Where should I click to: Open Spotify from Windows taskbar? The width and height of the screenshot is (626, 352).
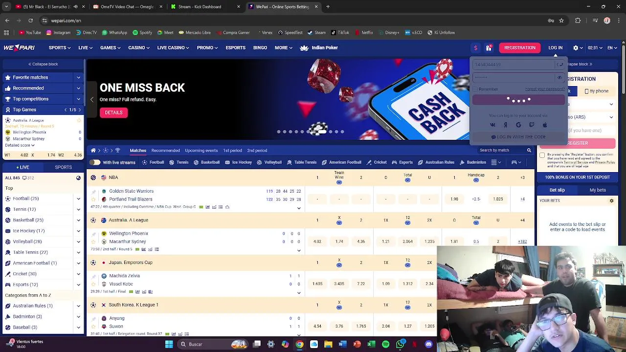pos(385,344)
